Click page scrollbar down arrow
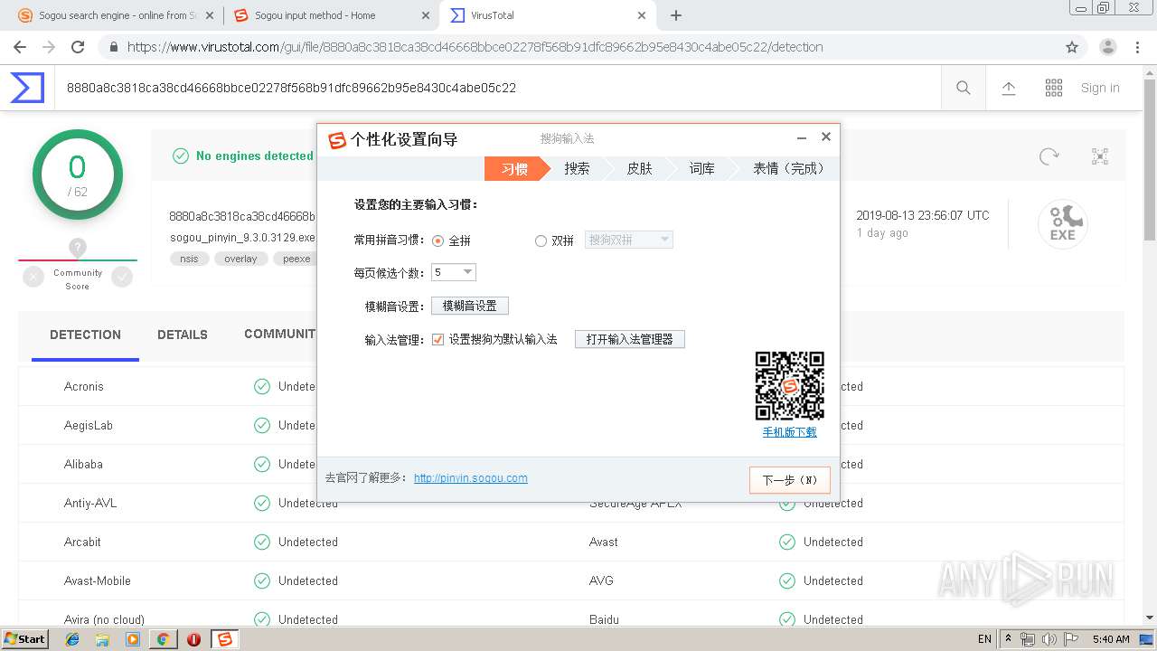 (1150, 618)
